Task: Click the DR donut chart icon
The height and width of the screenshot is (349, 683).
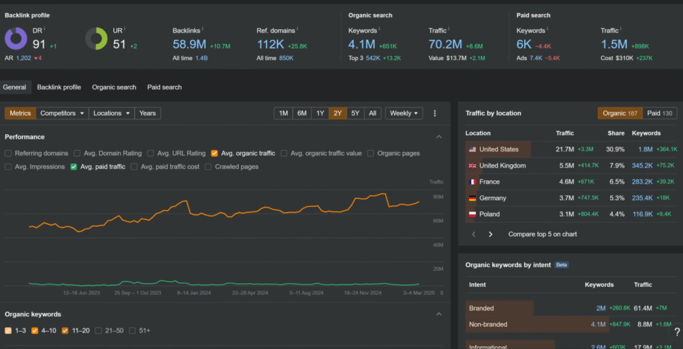Action: [x=16, y=38]
